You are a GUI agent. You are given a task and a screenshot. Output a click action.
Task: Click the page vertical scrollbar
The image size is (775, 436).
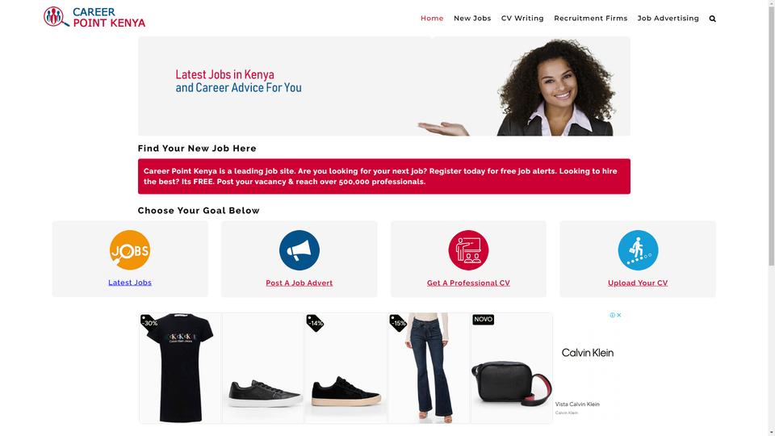coord(771,218)
